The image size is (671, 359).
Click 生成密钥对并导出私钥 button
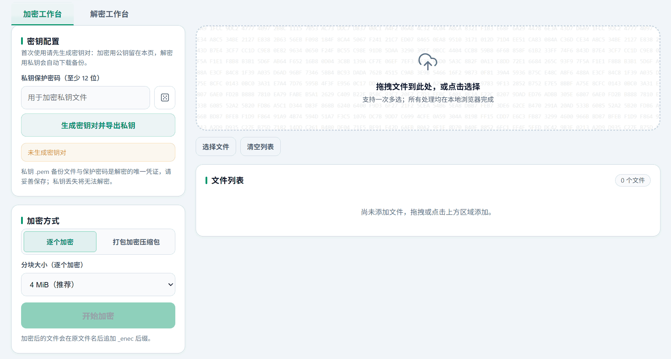[x=98, y=125]
